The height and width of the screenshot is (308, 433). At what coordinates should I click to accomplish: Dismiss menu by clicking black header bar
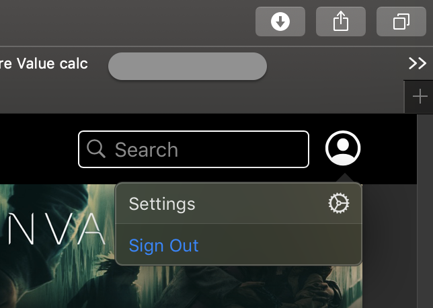click(x=39, y=149)
